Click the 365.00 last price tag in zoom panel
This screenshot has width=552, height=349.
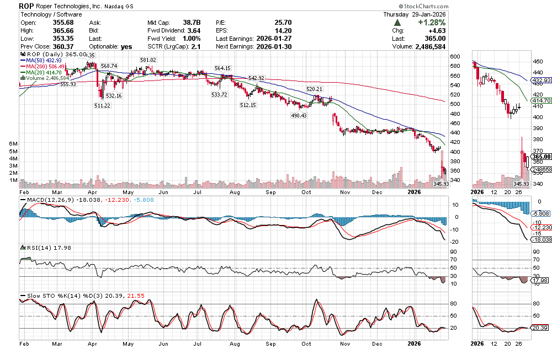coord(539,156)
